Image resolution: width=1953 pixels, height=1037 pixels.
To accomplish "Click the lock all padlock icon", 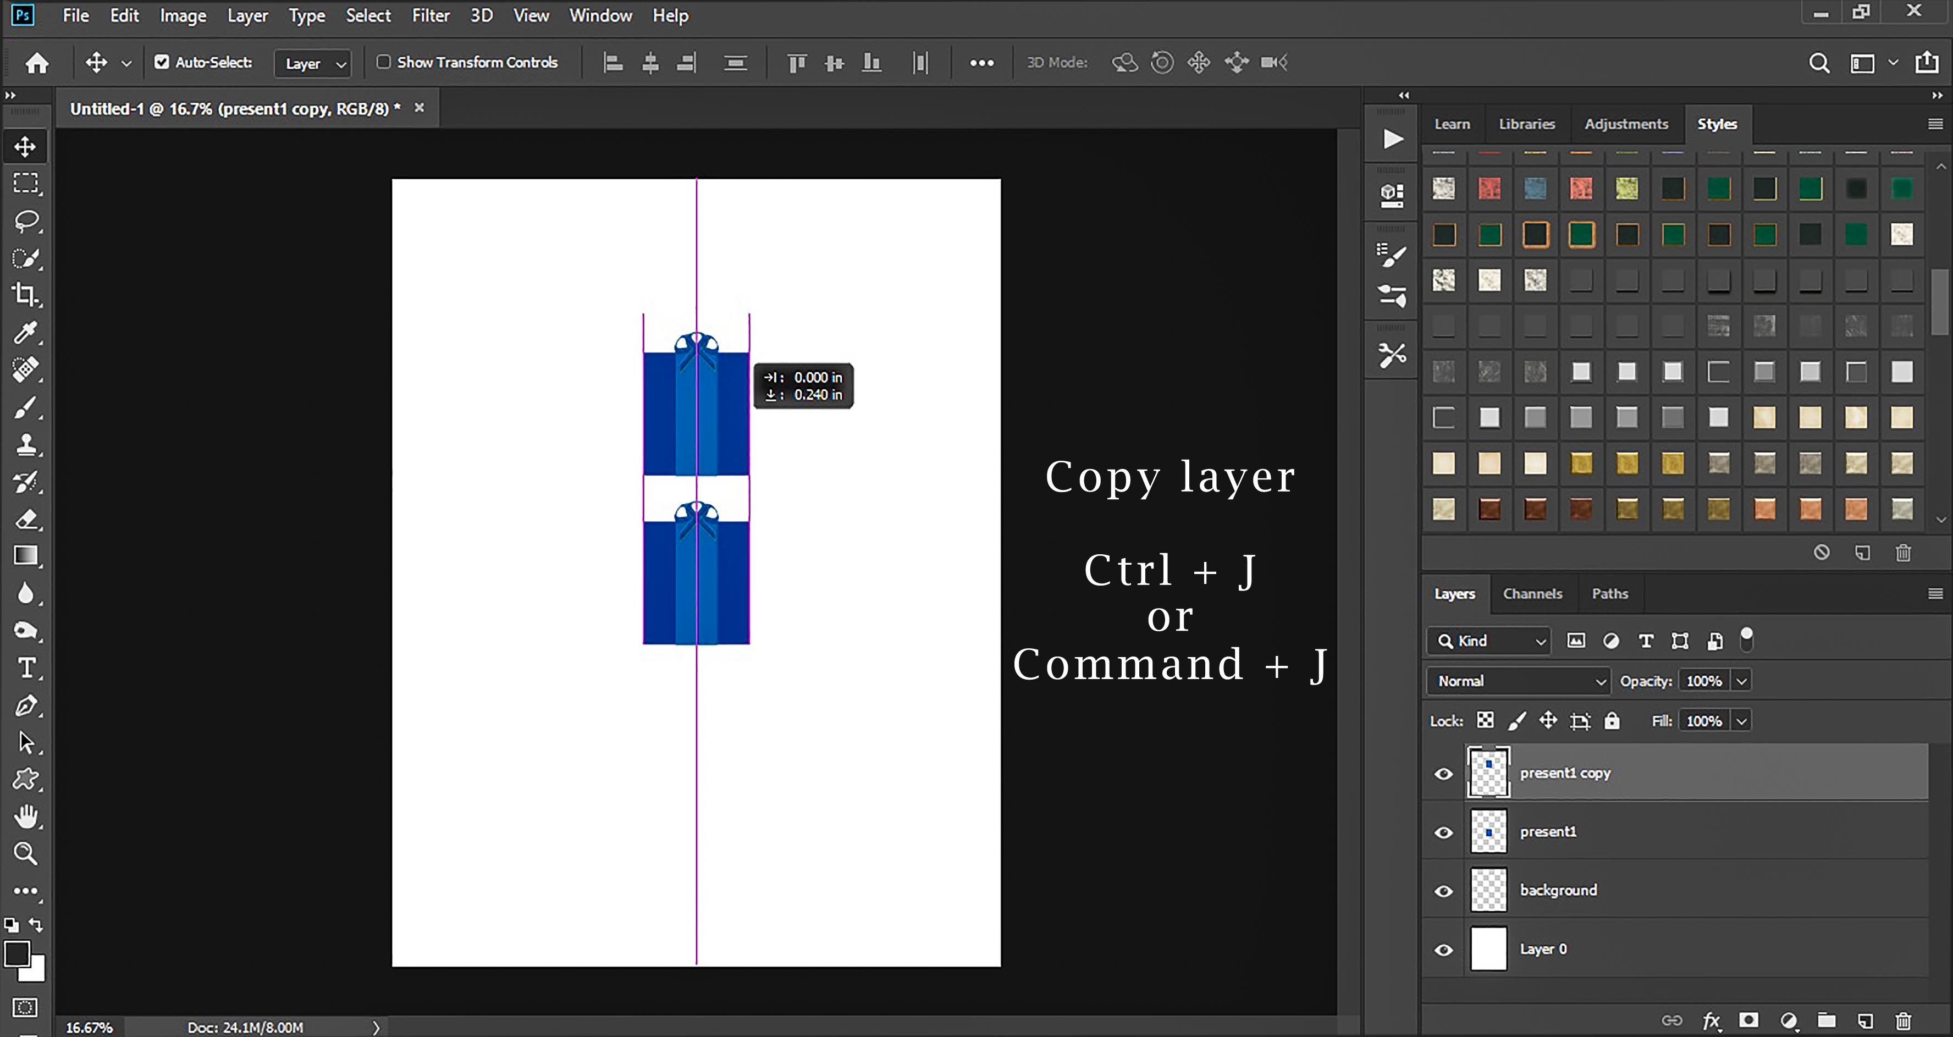I will (x=1612, y=721).
